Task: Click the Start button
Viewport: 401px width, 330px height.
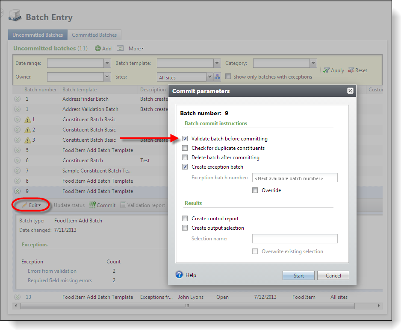Action: tap(298, 275)
